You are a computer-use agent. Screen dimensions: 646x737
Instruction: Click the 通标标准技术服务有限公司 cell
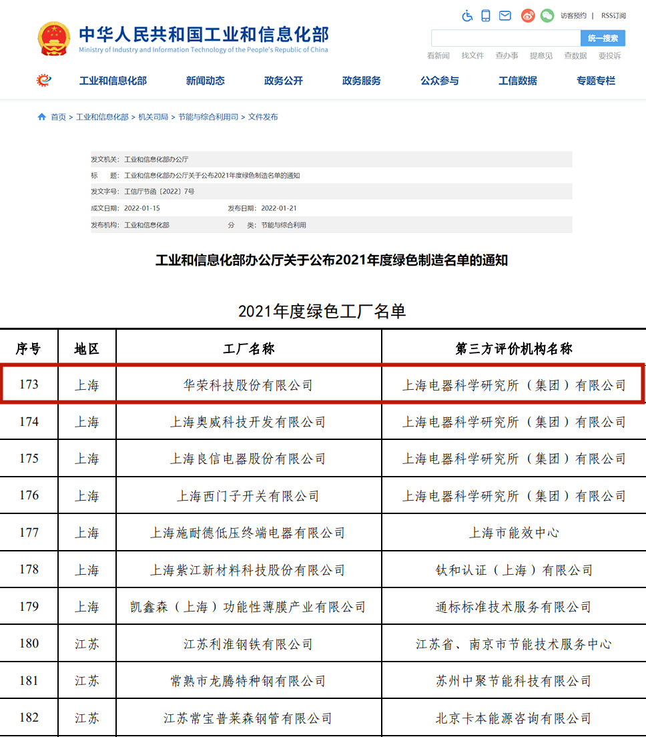point(513,607)
